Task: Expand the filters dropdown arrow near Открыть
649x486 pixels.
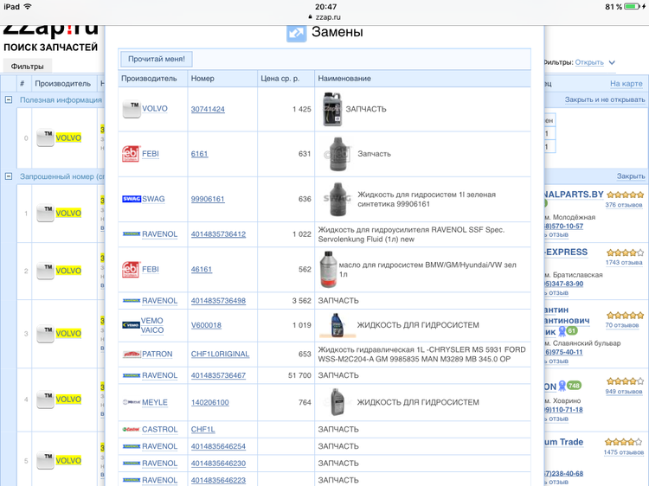Action: coord(612,63)
